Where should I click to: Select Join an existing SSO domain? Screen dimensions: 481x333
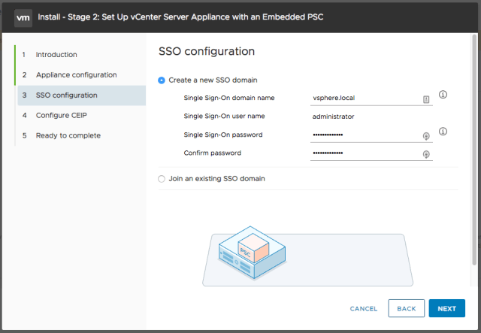[x=162, y=179]
